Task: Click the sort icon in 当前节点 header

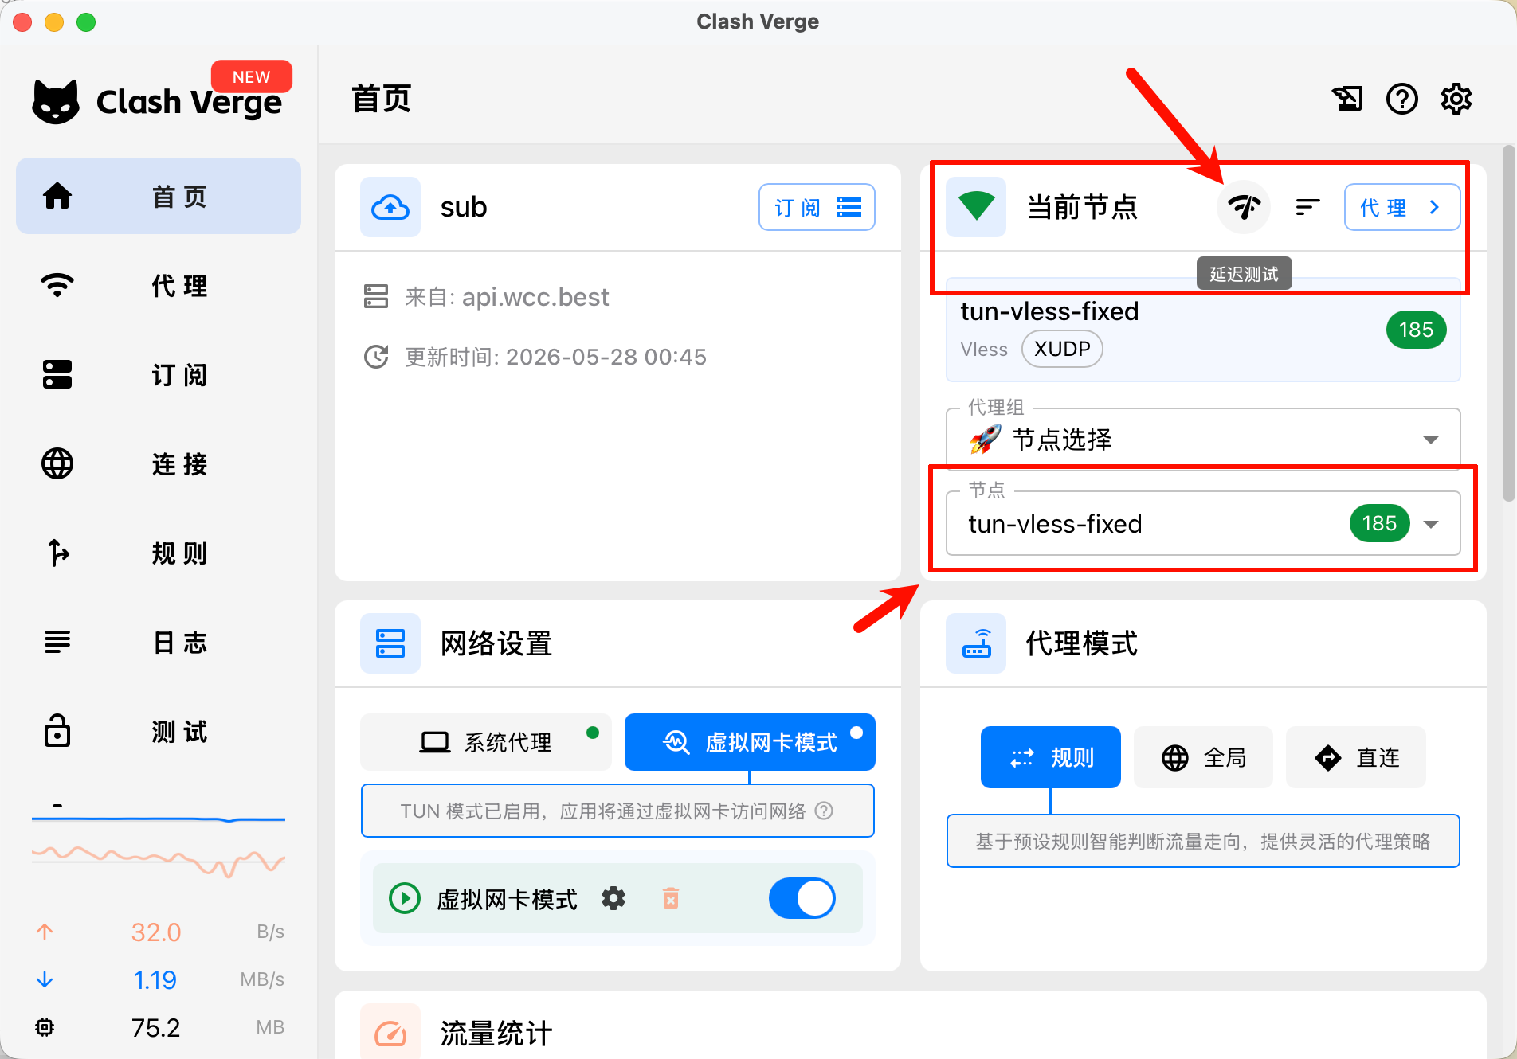Action: pyautogui.click(x=1307, y=207)
